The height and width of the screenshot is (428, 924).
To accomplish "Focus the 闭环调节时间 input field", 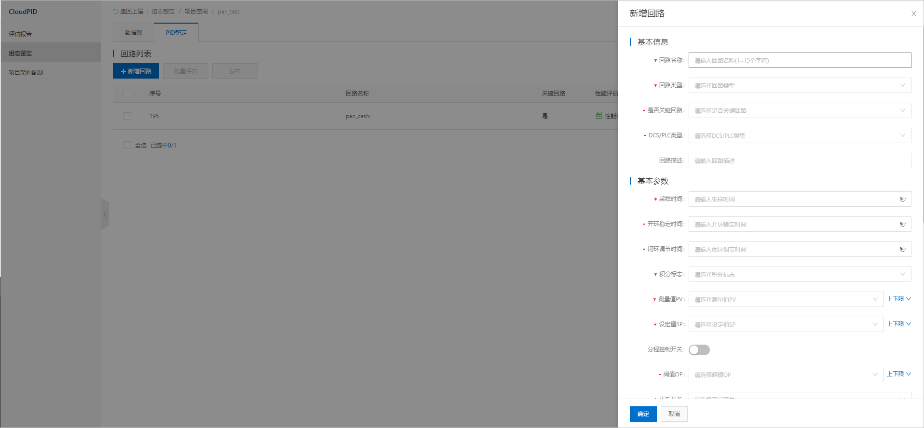I will 800,249.
